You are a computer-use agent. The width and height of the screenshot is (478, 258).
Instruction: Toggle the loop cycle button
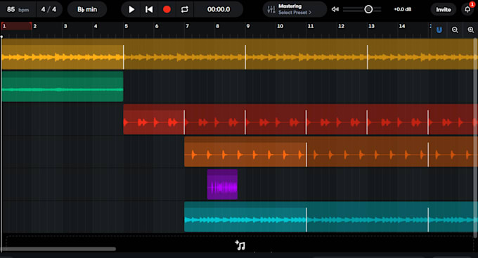[x=184, y=9]
